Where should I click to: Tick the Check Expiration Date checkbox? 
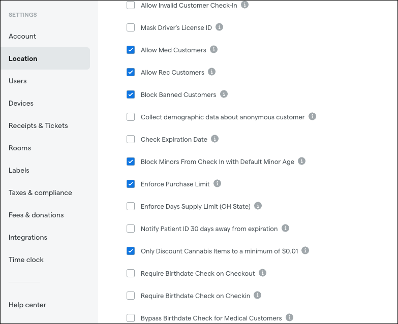click(x=131, y=139)
